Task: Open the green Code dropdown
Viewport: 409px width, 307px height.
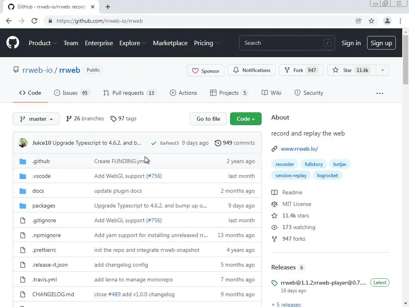Action: point(246,119)
